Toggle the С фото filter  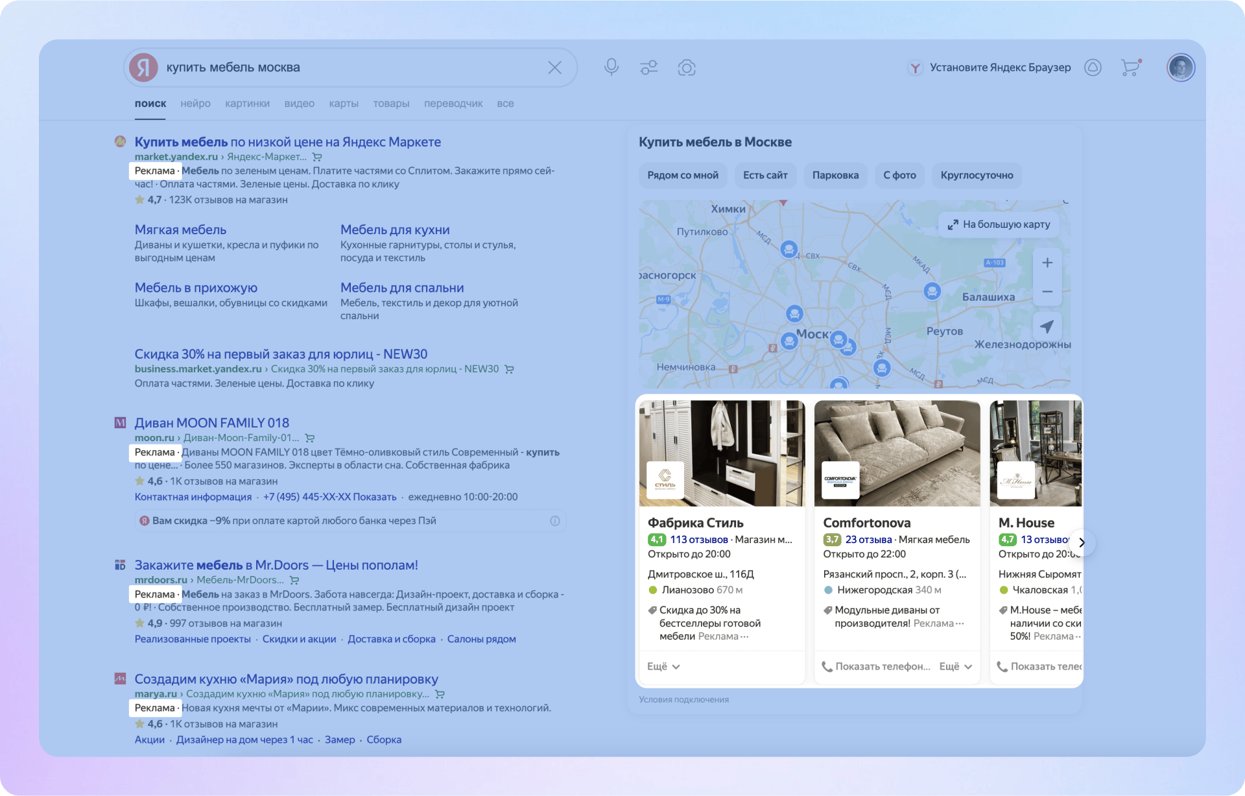(899, 175)
